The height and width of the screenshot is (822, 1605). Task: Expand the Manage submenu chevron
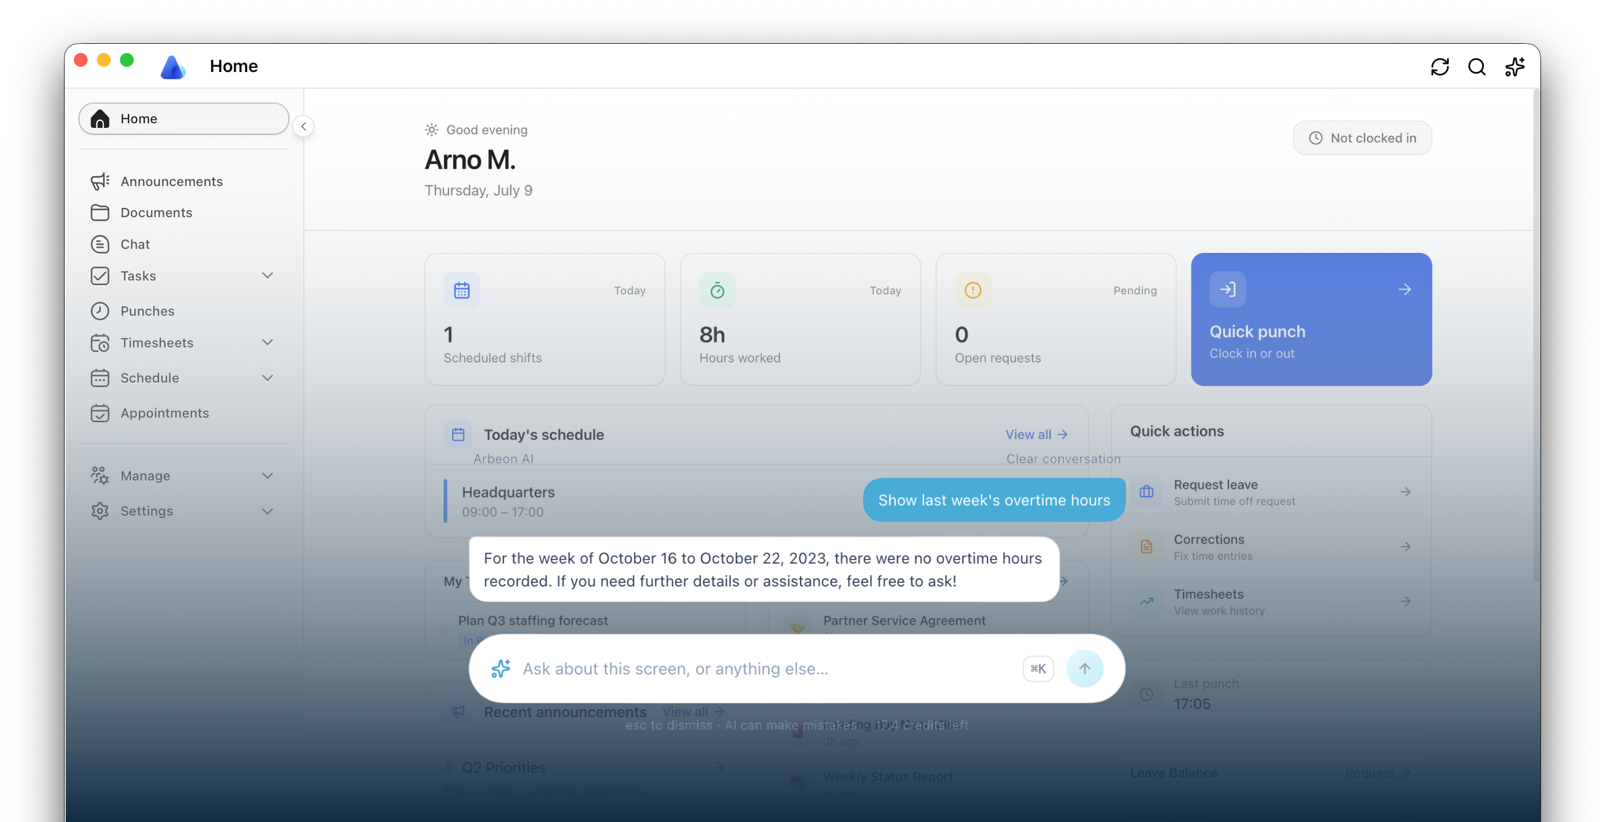[x=267, y=476]
